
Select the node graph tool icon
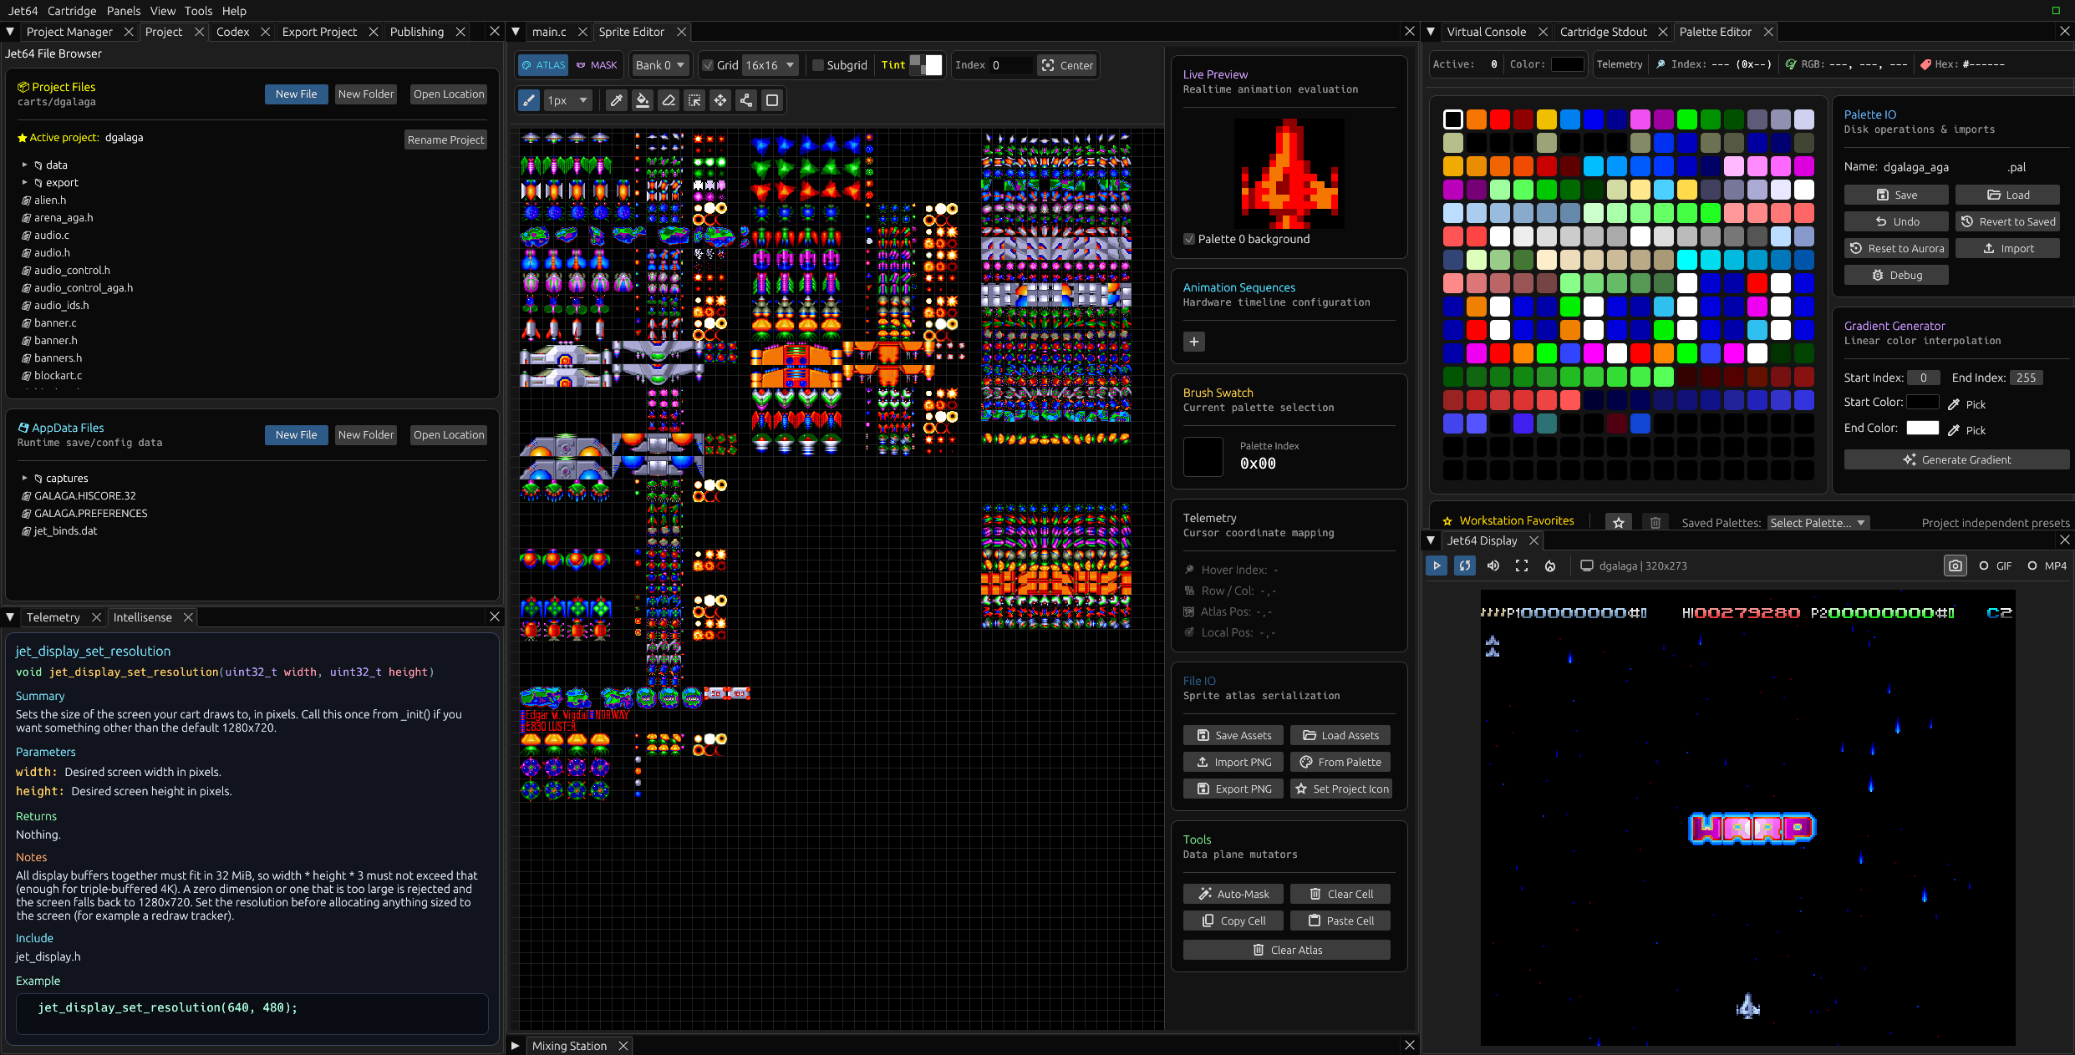tap(746, 101)
